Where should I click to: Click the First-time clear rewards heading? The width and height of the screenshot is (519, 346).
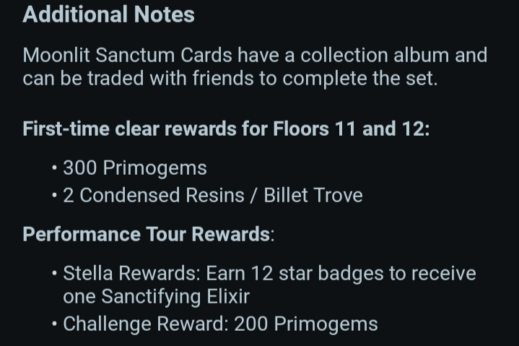click(x=226, y=129)
